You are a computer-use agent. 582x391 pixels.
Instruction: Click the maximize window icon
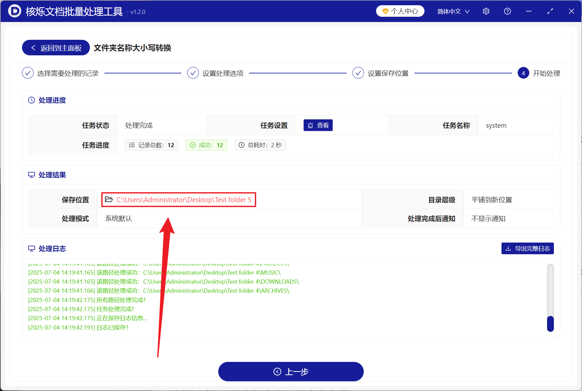pos(550,11)
